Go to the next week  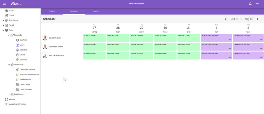pyautogui.click(x=258, y=19)
